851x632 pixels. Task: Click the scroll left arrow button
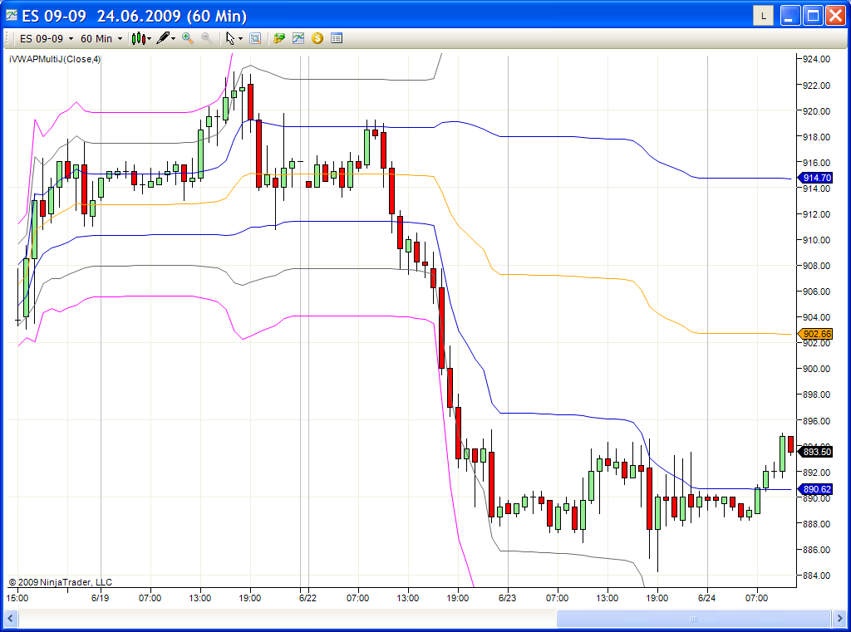click(11, 619)
